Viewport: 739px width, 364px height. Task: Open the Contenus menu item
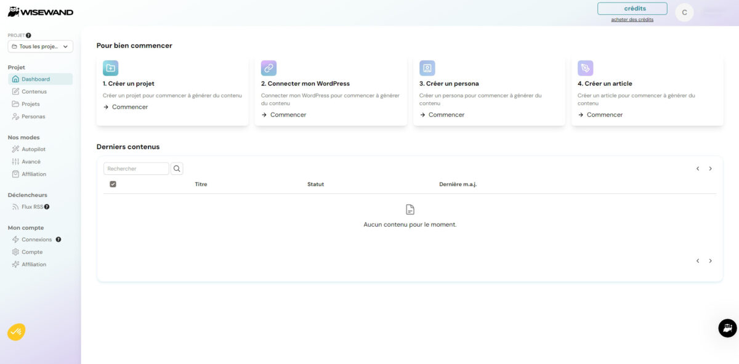click(x=34, y=92)
